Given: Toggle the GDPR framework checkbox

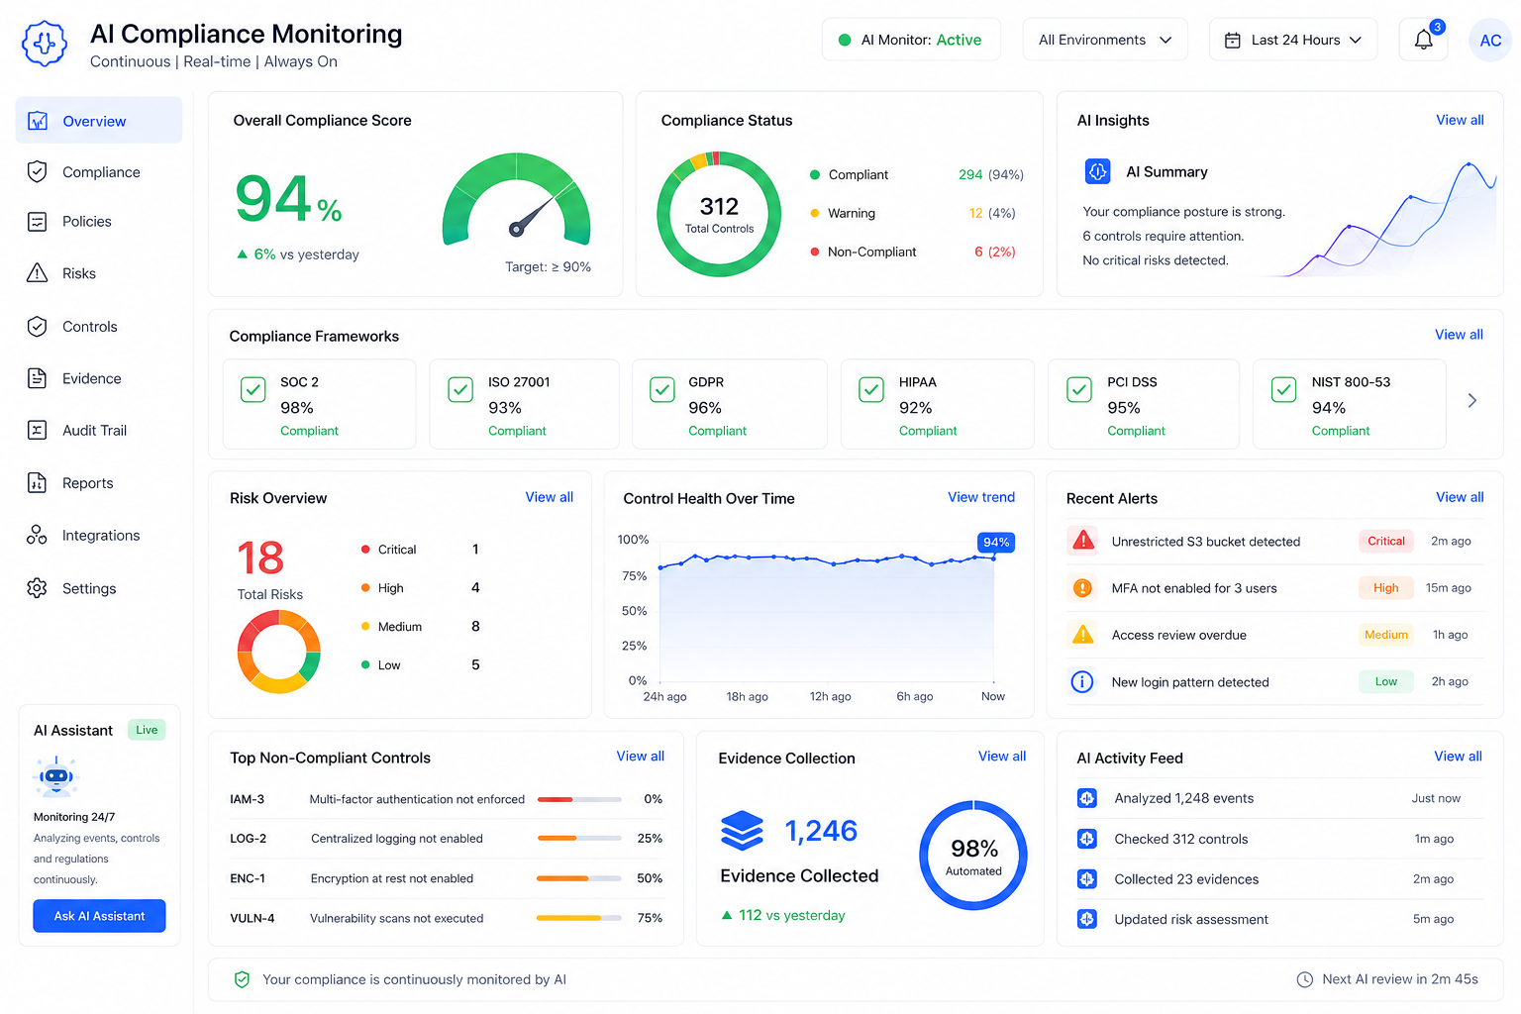Looking at the screenshot, I should pyautogui.click(x=661, y=389).
